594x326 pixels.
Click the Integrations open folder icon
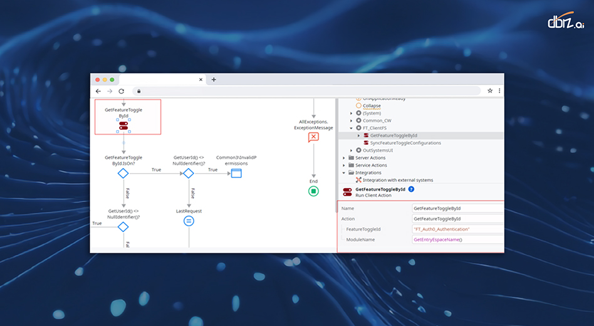(351, 172)
